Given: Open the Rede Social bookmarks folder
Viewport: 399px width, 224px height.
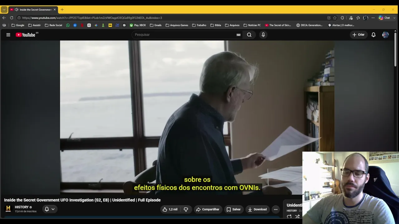Looking at the screenshot, I should 53,25.
